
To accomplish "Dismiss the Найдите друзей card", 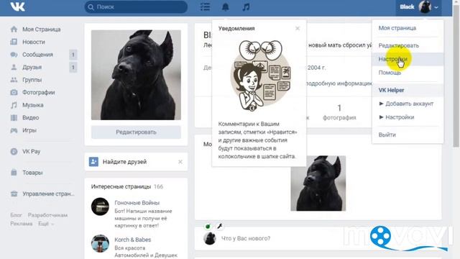I will (x=180, y=162).
